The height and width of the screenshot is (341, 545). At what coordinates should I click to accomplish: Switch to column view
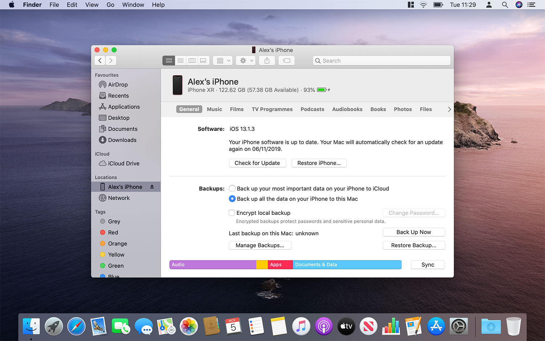coord(192,60)
